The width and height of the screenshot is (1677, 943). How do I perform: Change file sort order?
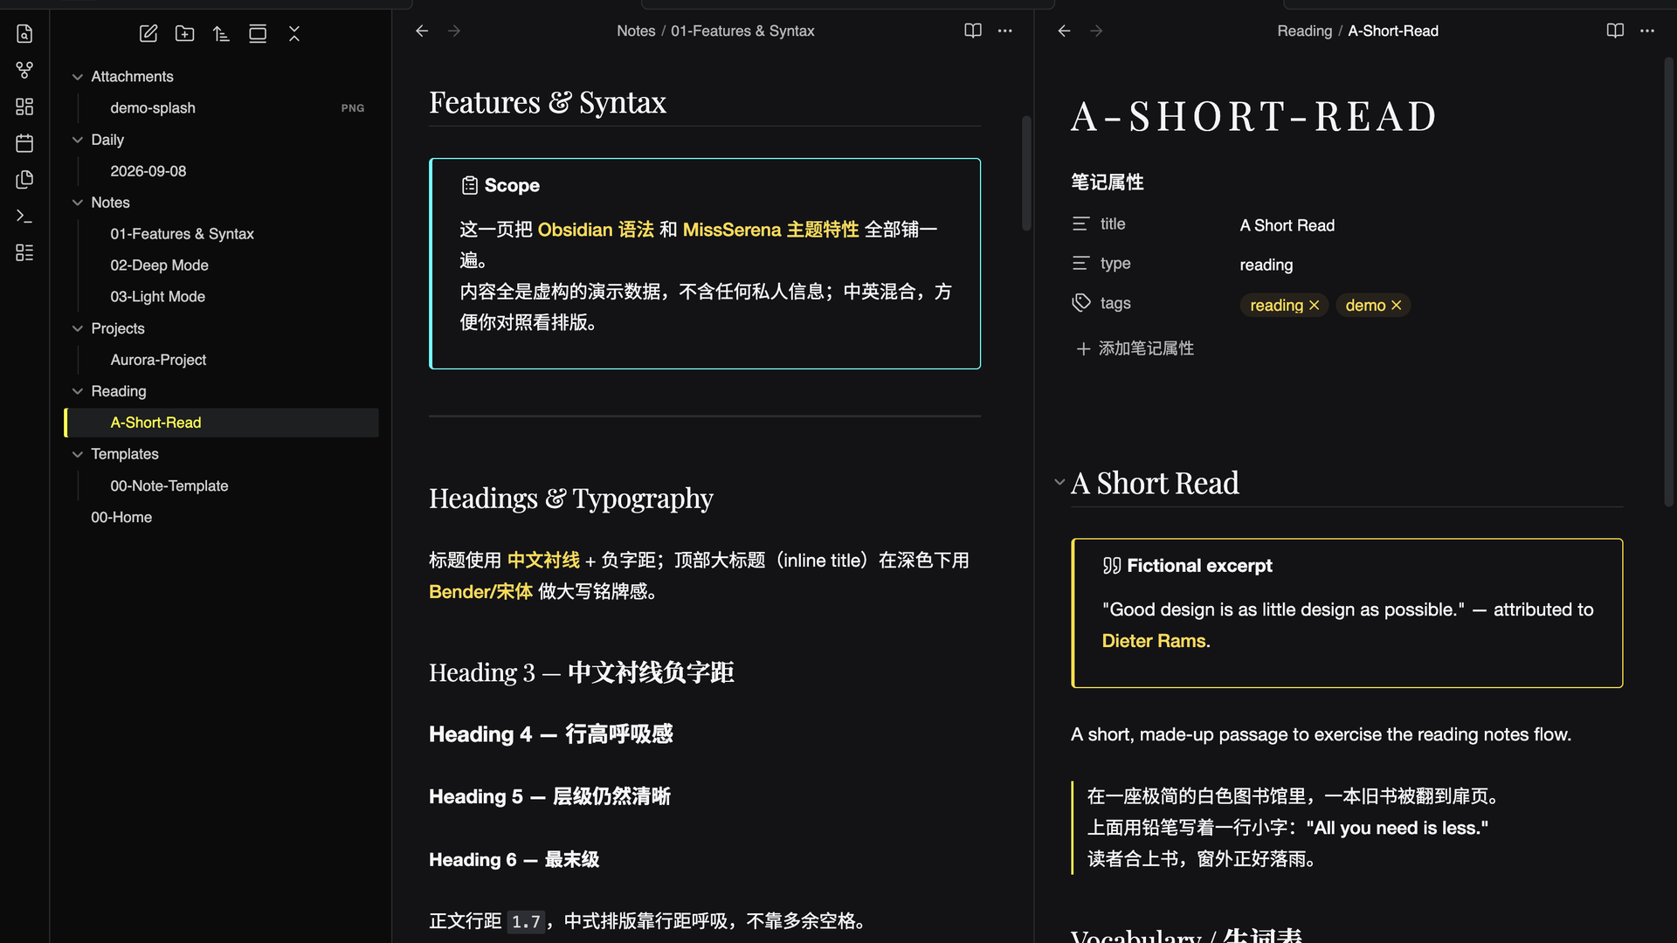[221, 33]
